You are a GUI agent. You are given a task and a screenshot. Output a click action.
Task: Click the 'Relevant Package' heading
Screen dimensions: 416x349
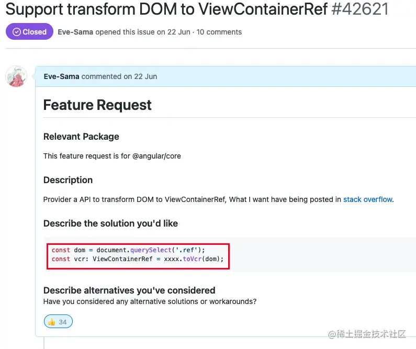(x=81, y=137)
